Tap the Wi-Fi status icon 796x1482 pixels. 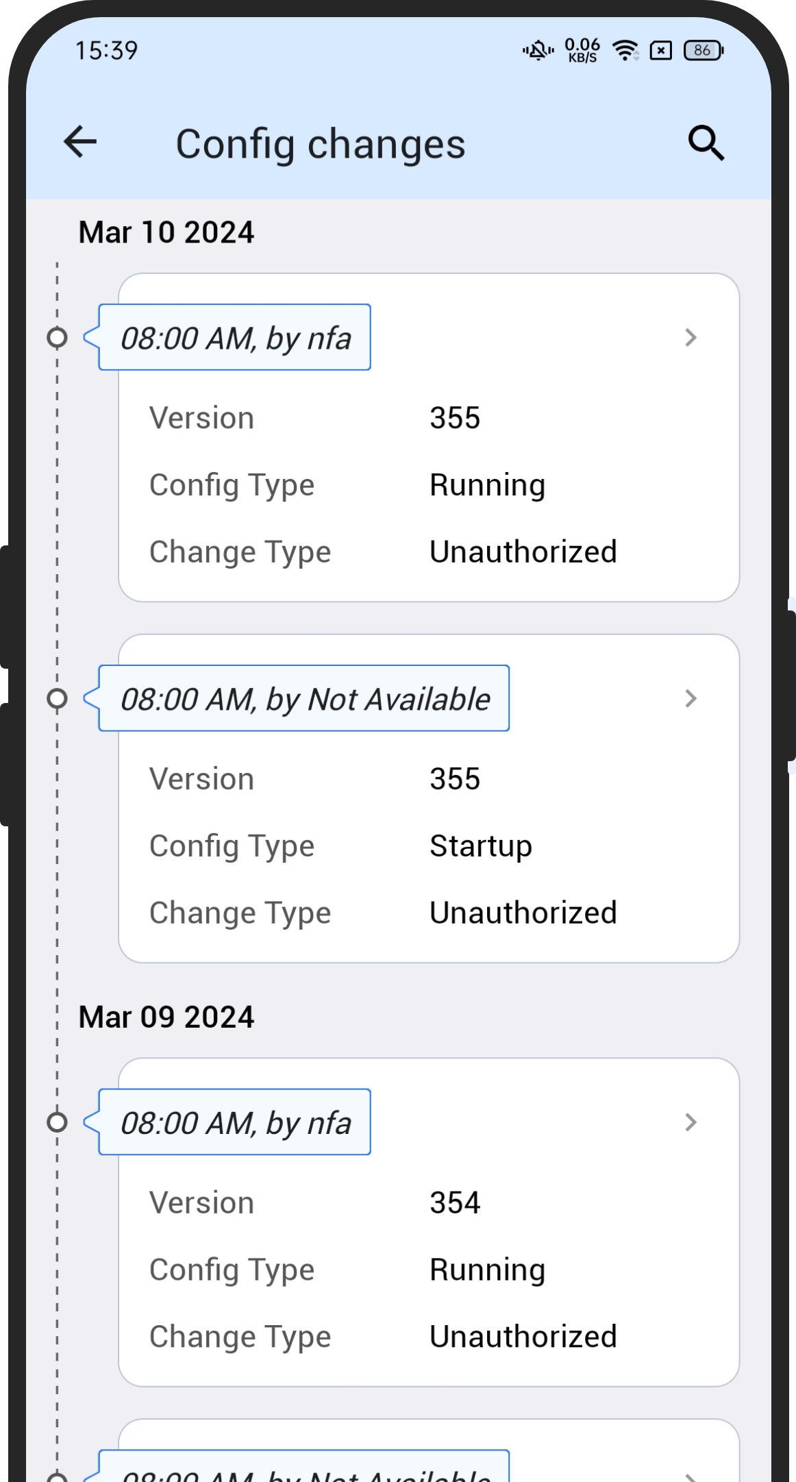click(x=625, y=51)
